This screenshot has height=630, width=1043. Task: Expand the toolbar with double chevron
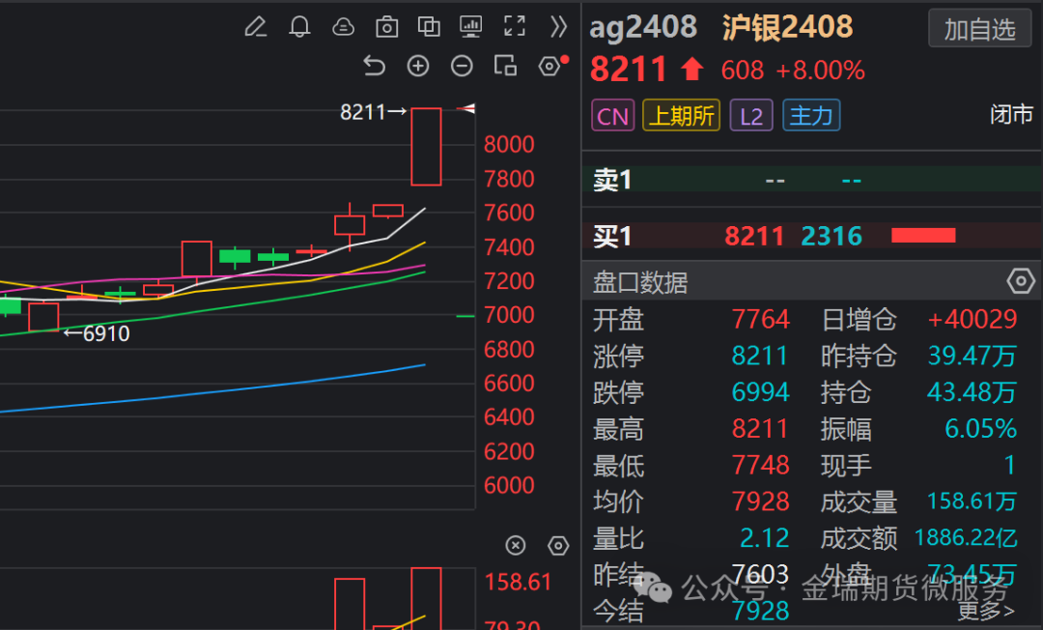tap(558, 27)
